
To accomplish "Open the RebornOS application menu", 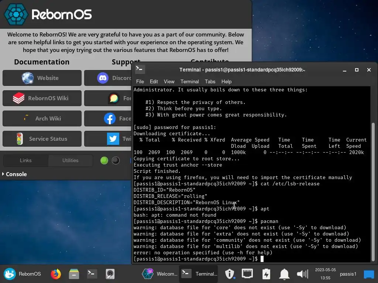I will click(22, 274).
